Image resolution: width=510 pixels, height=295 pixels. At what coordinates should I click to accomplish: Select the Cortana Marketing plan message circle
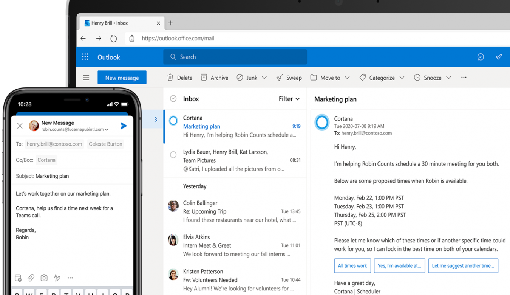173,121
